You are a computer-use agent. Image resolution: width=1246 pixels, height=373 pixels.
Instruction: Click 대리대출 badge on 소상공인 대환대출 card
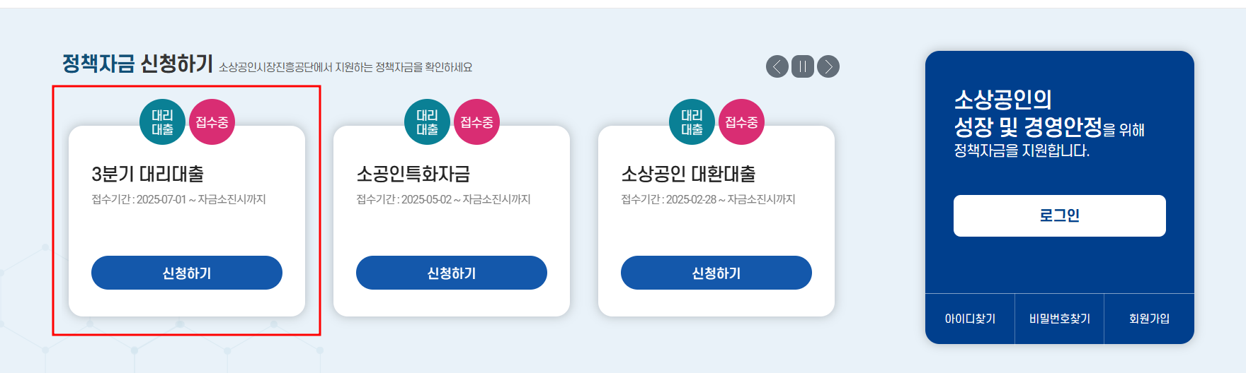pos(692,122)
